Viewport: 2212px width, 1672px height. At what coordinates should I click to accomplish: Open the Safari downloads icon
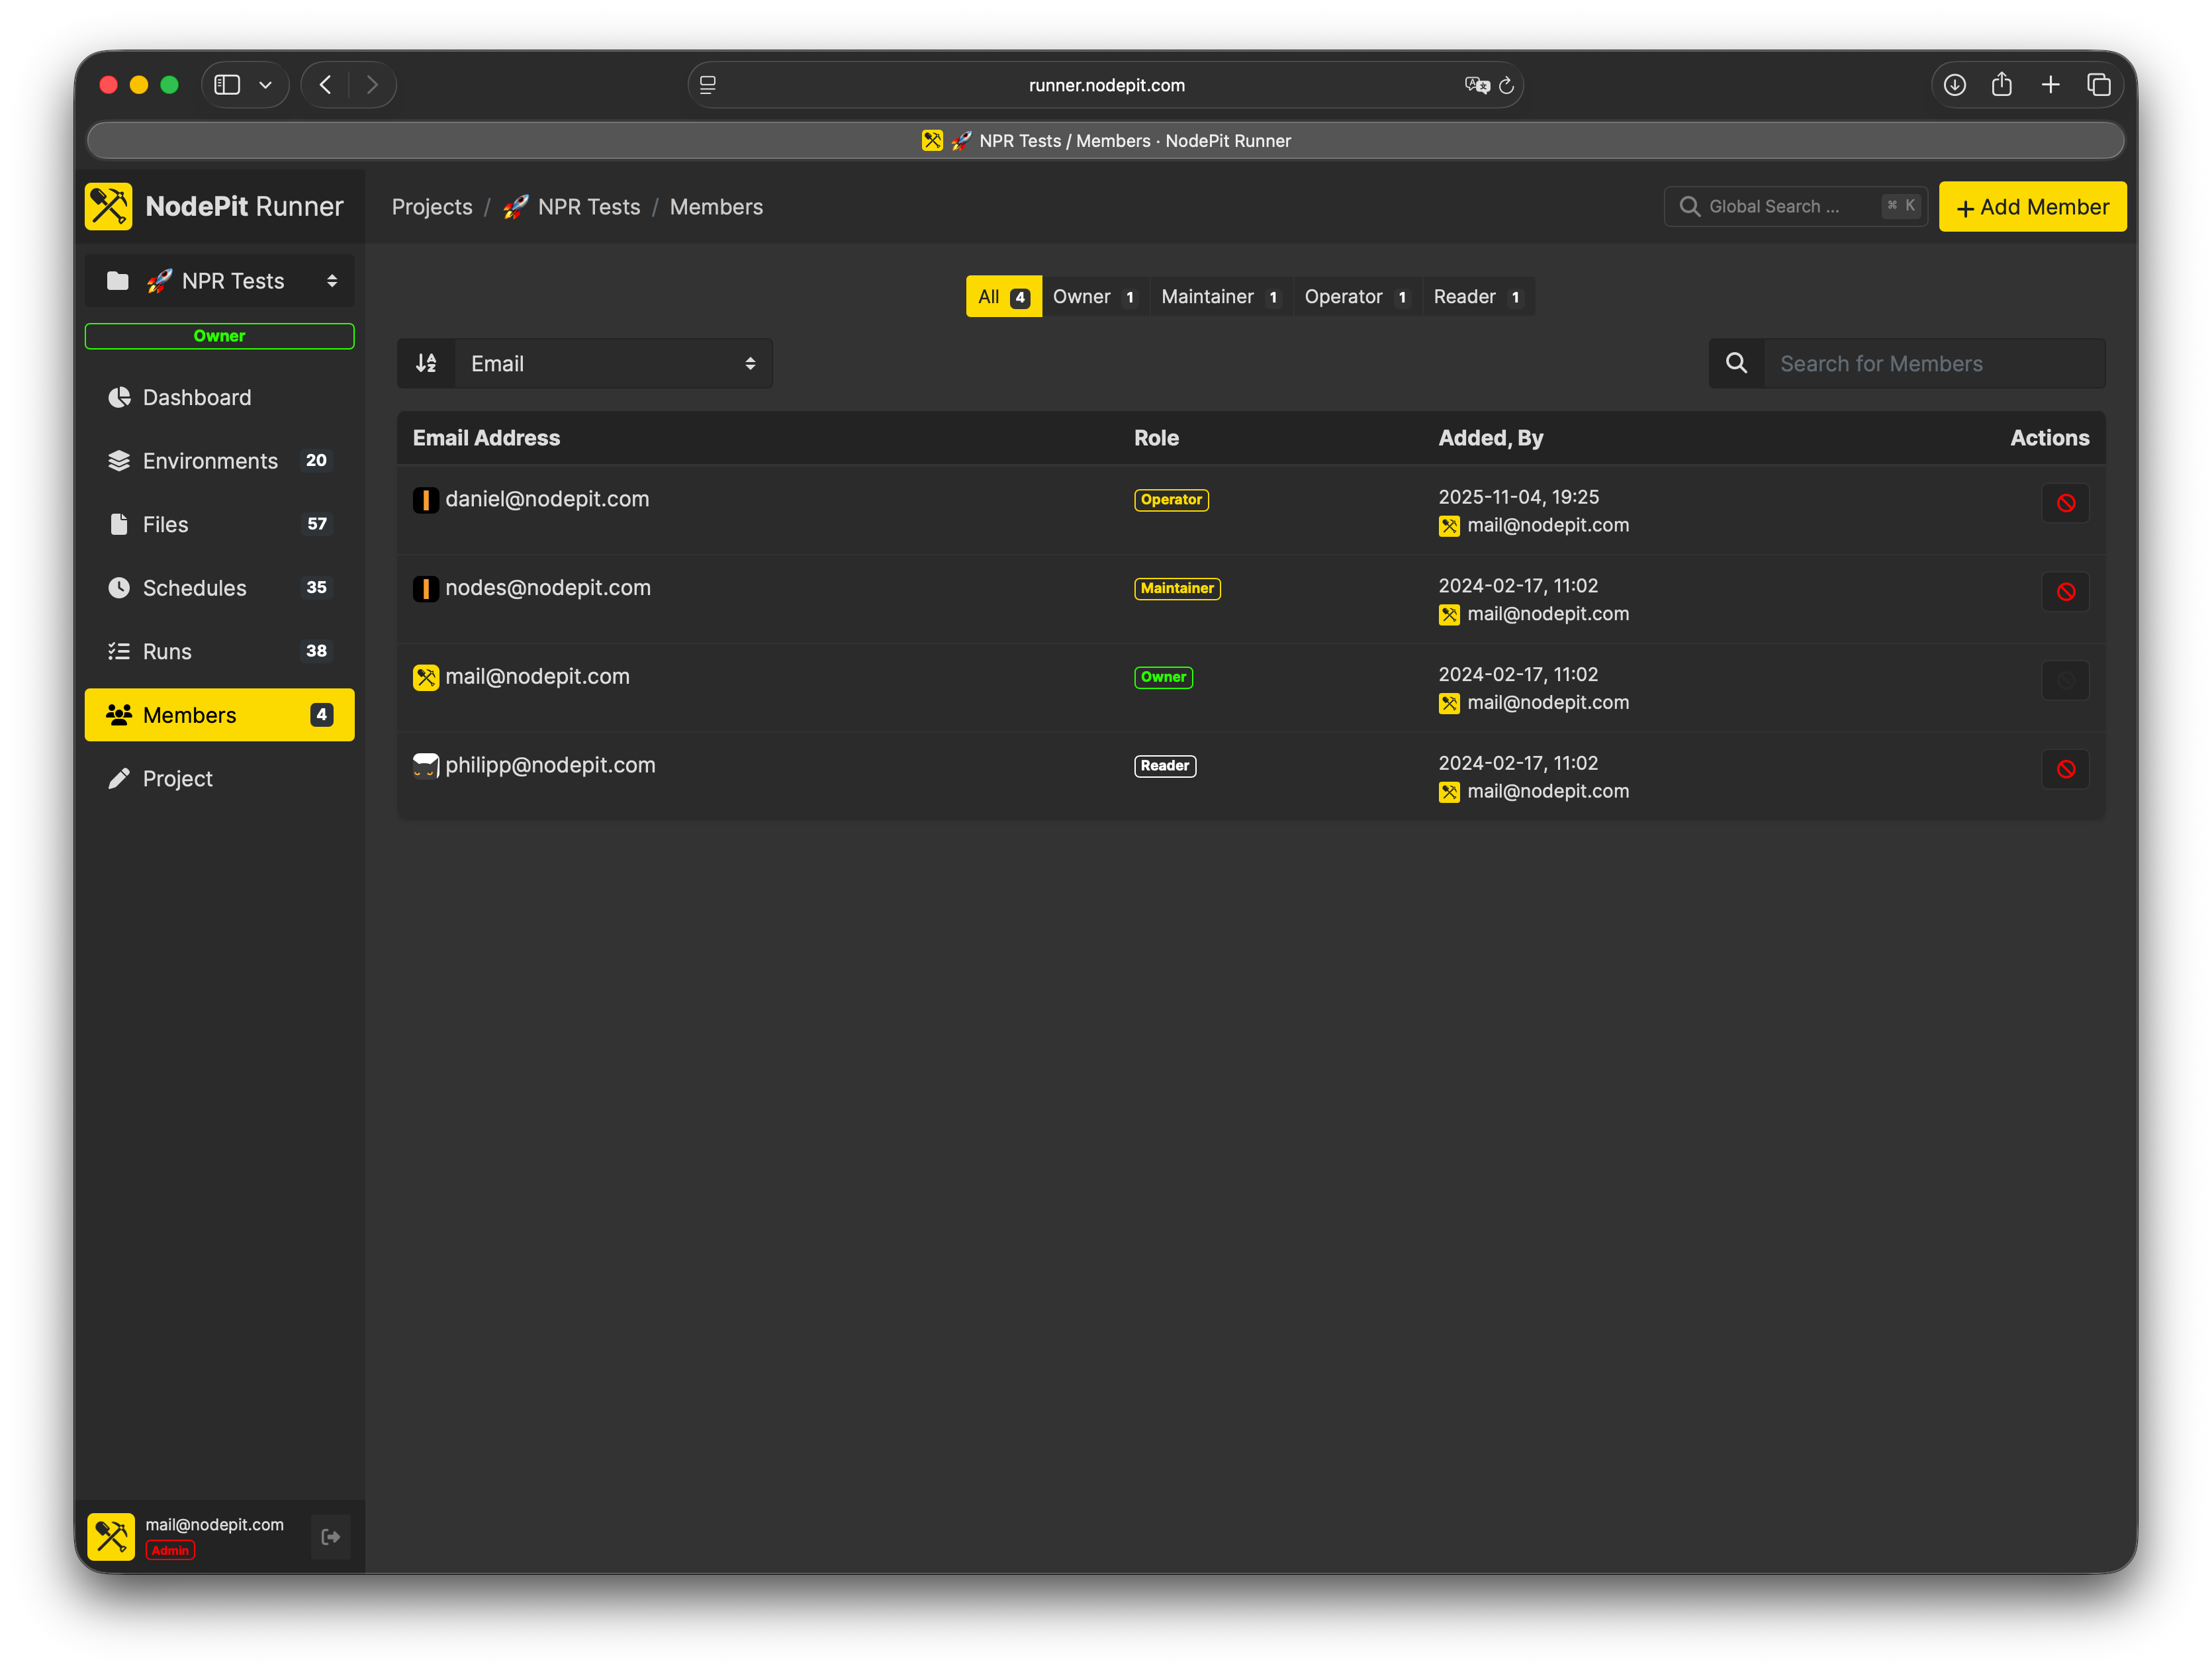click(1955, 85)
